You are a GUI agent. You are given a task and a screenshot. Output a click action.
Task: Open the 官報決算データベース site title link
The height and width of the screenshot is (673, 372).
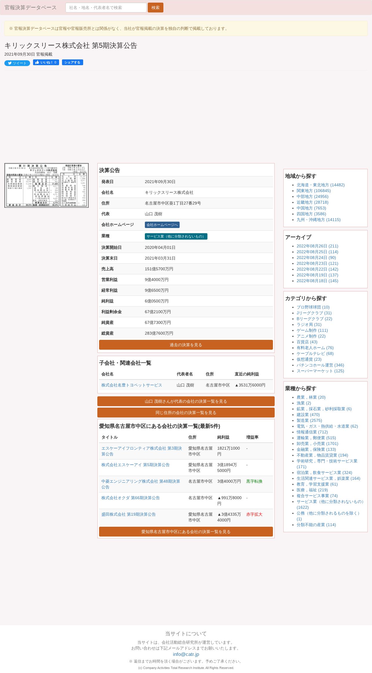click(x=30, y=8)
